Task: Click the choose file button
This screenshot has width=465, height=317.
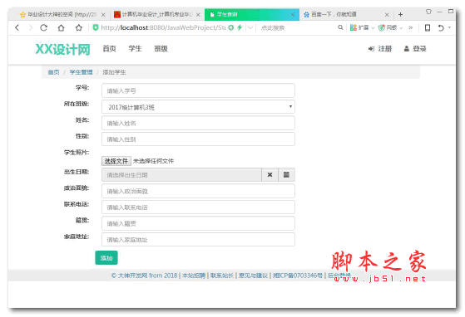Action: coord(116,161)
